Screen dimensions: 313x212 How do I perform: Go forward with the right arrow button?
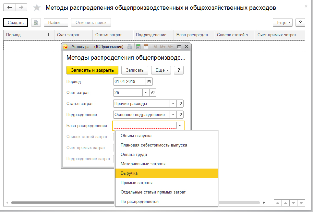tap(21, 7)
